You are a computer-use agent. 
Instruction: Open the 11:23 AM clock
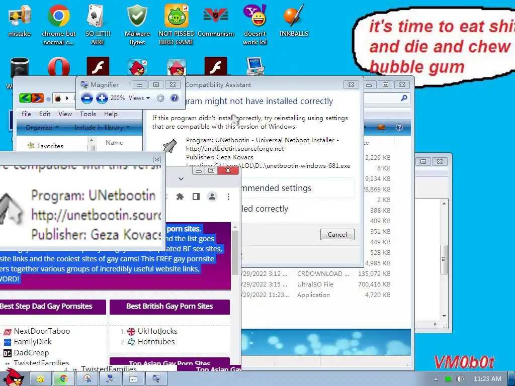(x=487, y=379)
